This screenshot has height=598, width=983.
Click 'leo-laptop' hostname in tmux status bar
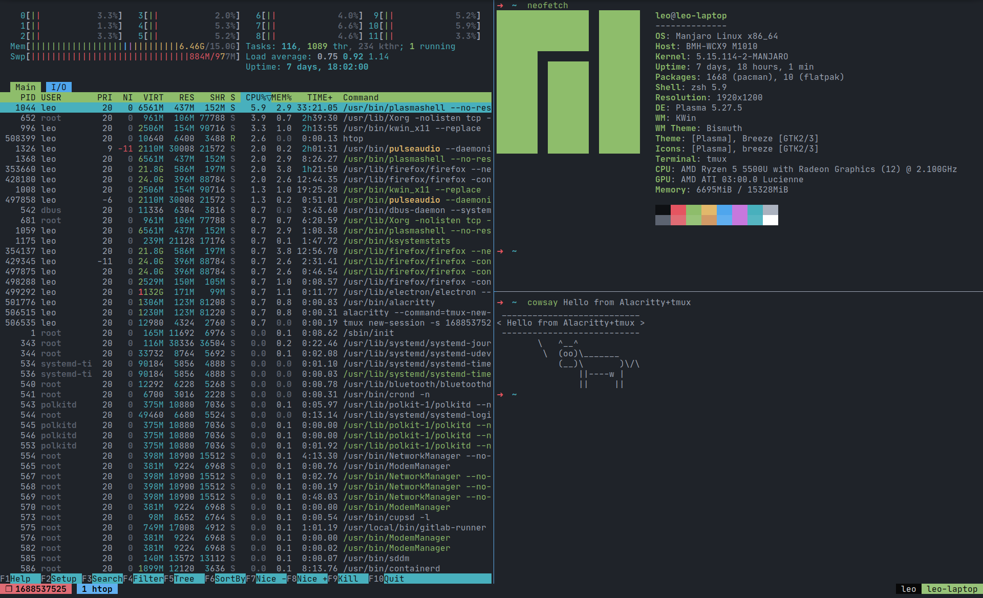point(952,589)
